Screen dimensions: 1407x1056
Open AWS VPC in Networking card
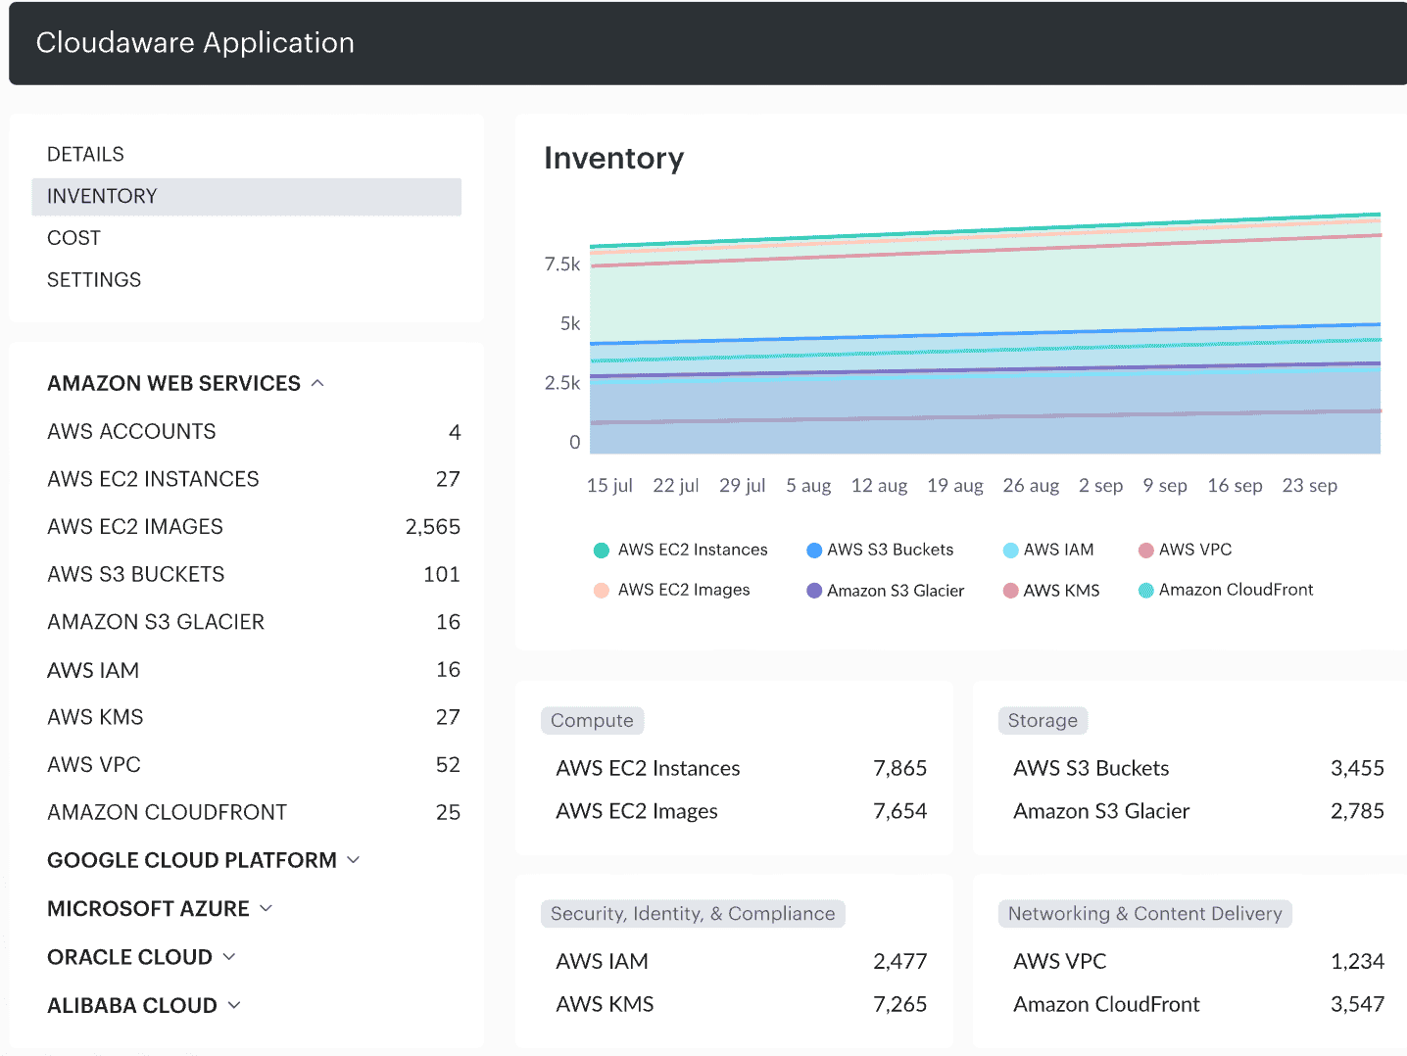[1060, 962]
